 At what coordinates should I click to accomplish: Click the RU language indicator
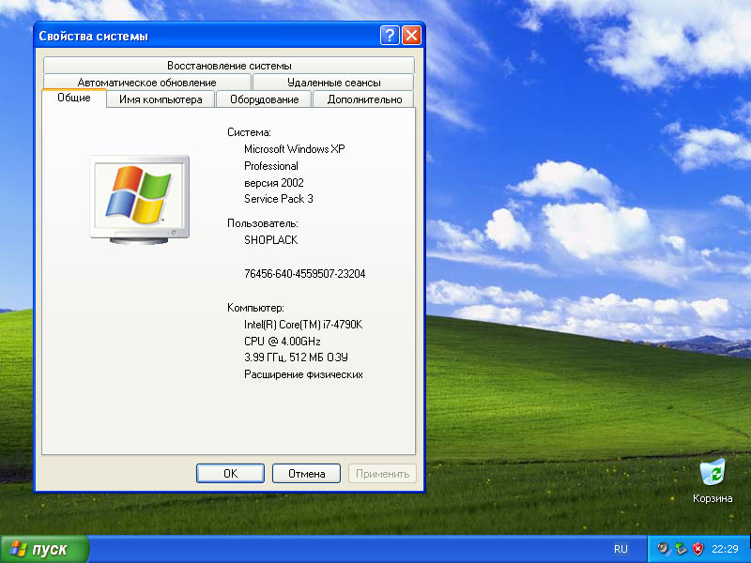coord(621,549)
